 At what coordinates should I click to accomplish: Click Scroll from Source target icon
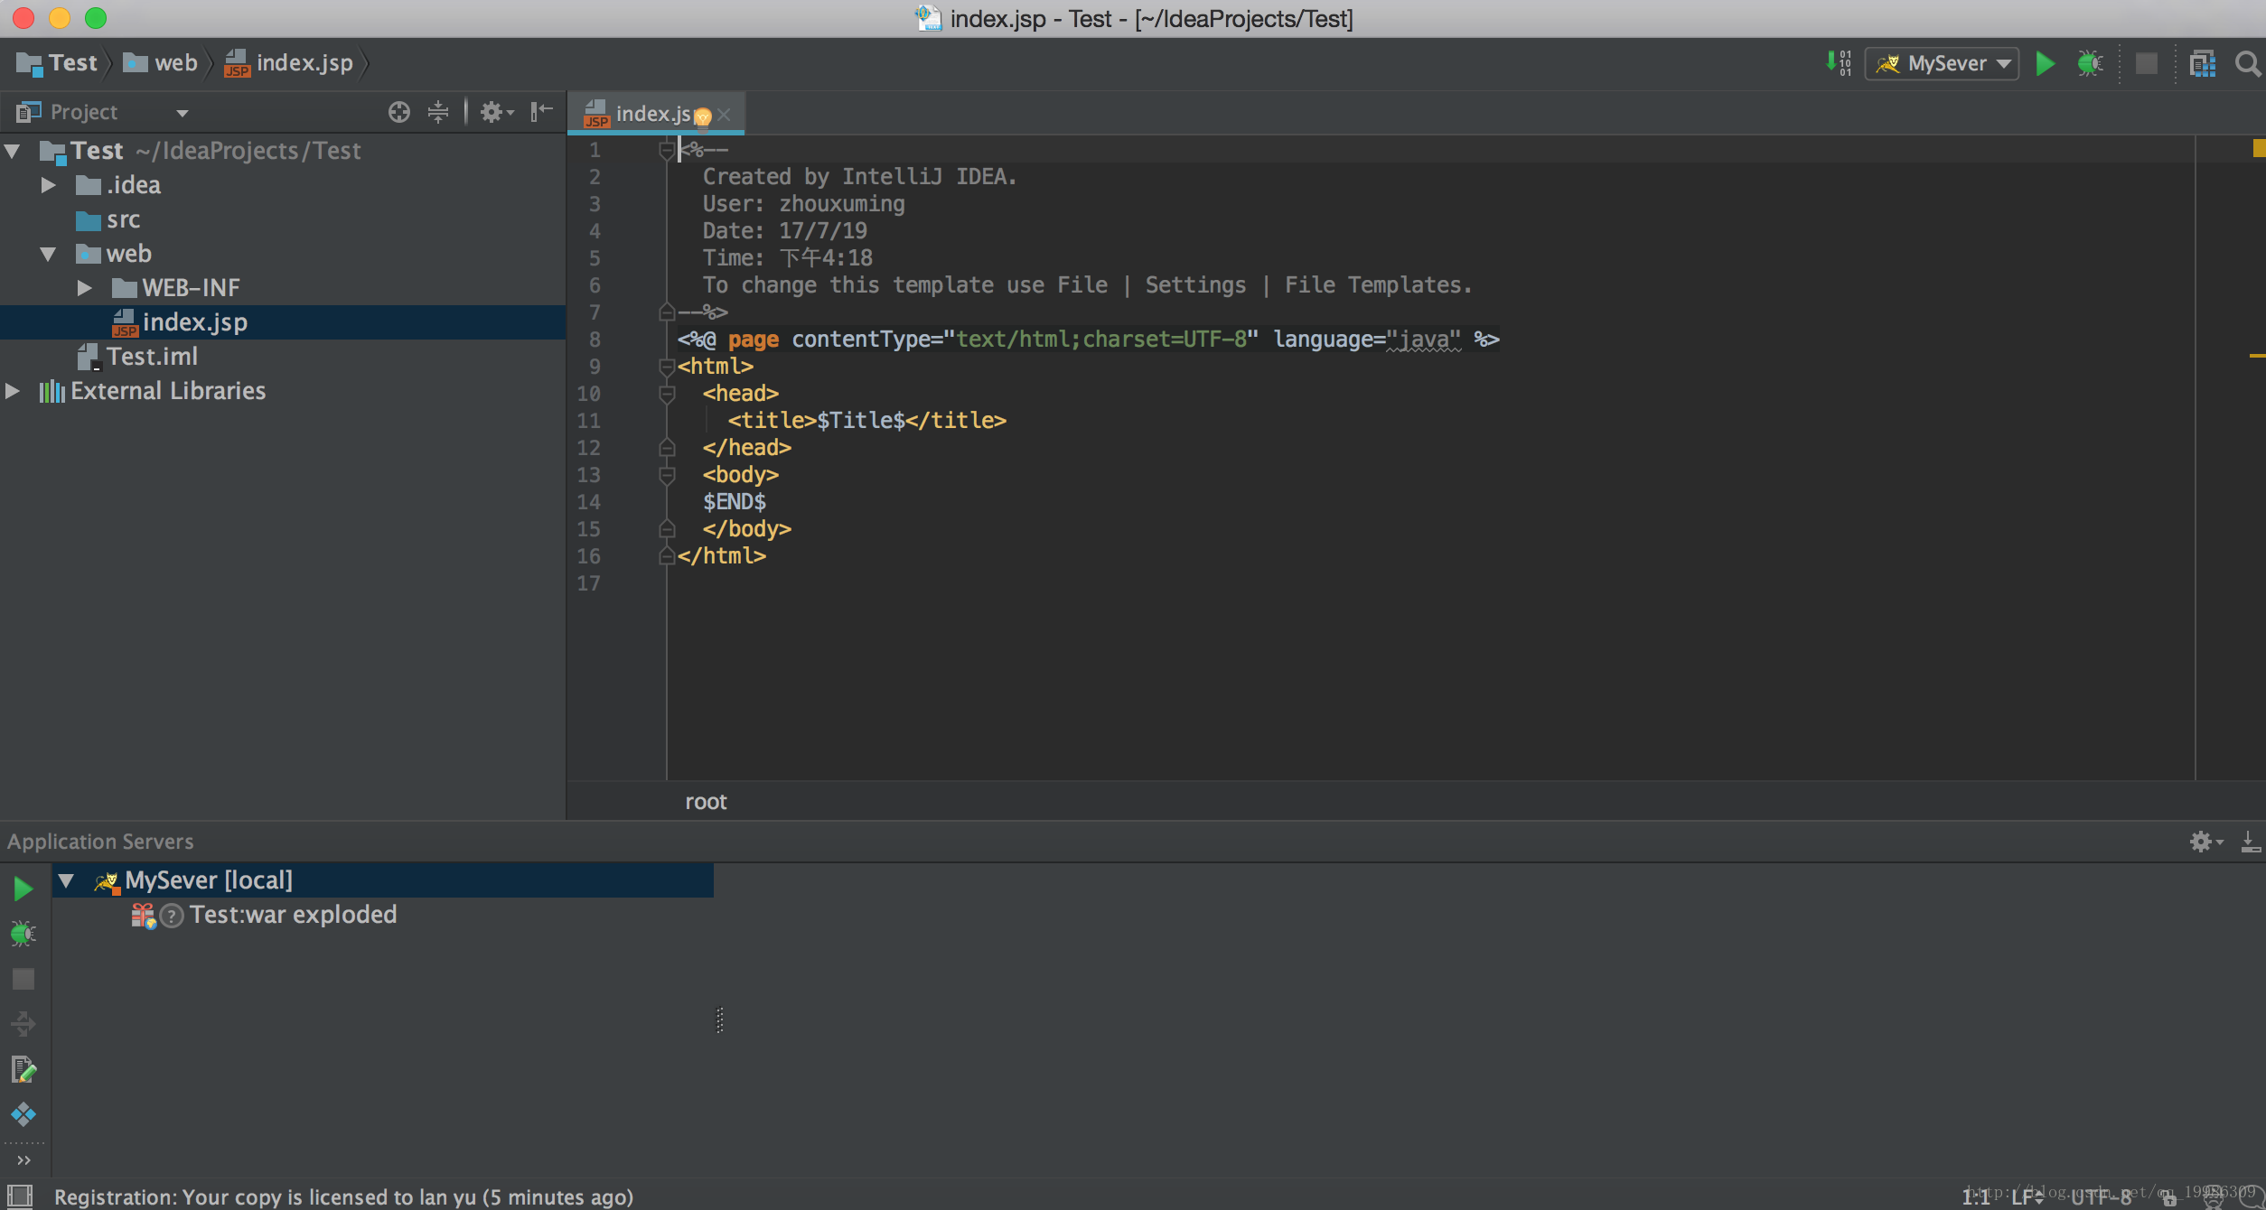point(398,112)
